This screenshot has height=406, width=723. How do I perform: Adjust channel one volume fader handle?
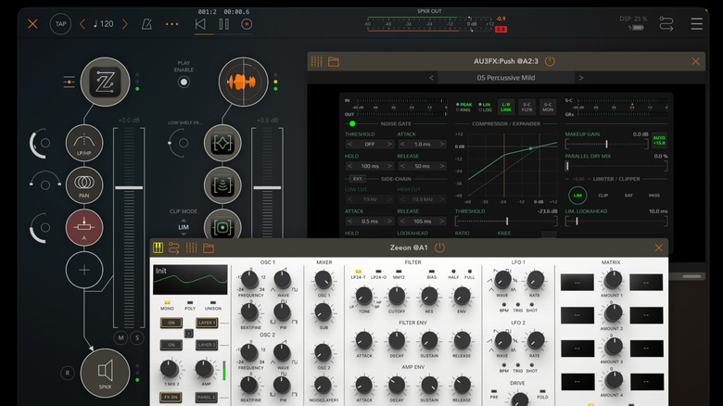[x=129, y=188]
